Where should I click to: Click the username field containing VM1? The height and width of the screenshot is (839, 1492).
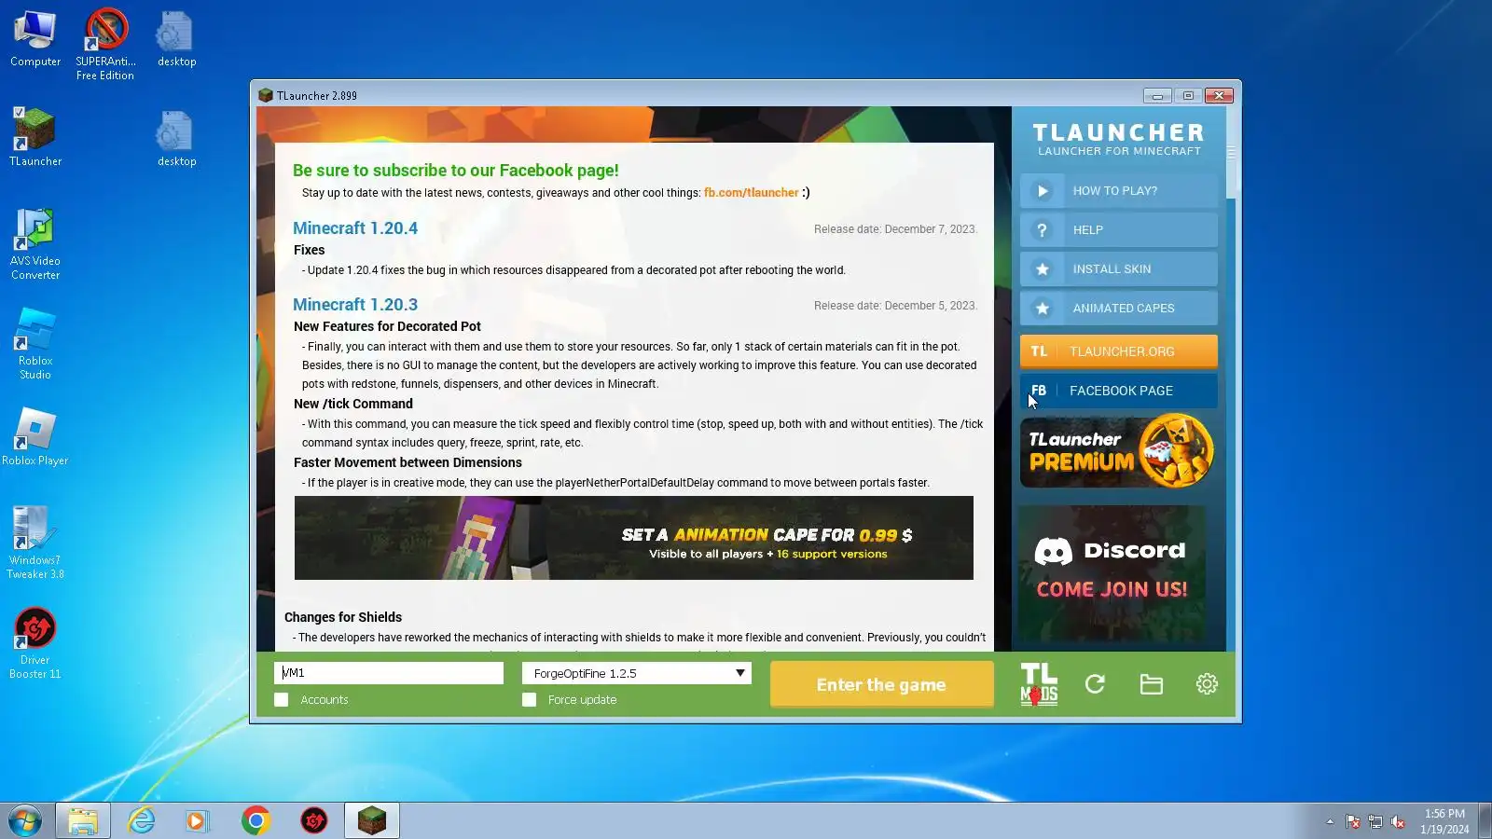point(389,673)
